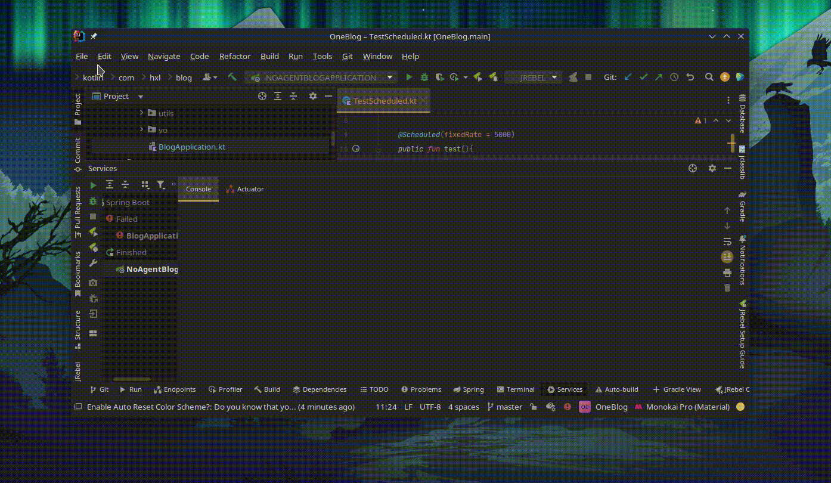The height and width of the screenshot is (483, 831).
Task: Hide the Project panel with minus icon
Action: (328, 96)
